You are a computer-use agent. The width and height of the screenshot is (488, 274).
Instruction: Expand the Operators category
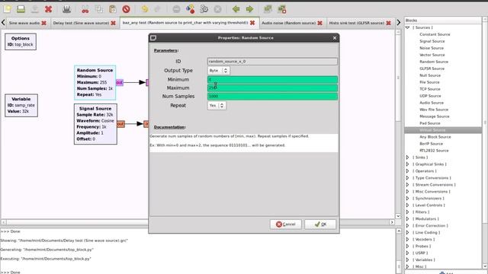click(x=408, y=171)
